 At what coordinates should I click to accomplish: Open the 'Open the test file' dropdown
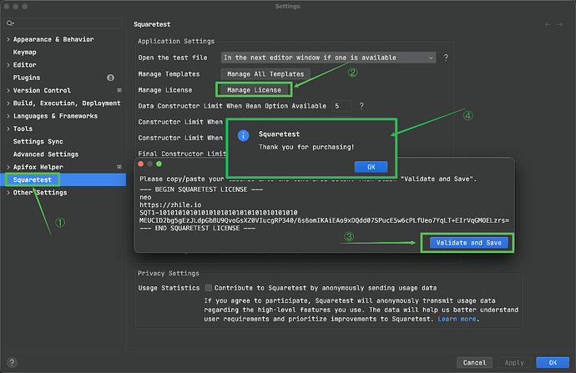(328, 58)
